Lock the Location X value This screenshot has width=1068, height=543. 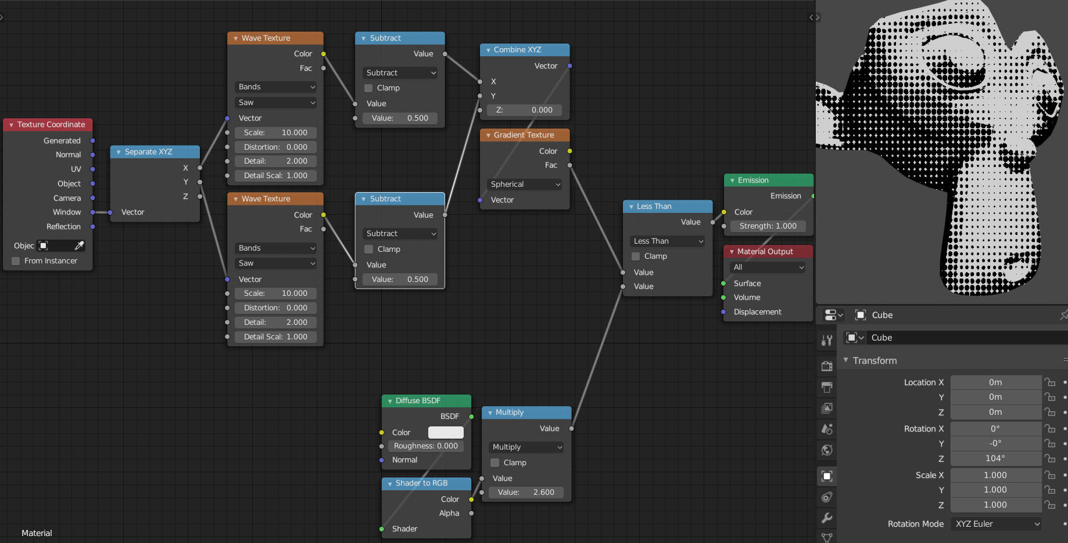tap(1050, 382)
